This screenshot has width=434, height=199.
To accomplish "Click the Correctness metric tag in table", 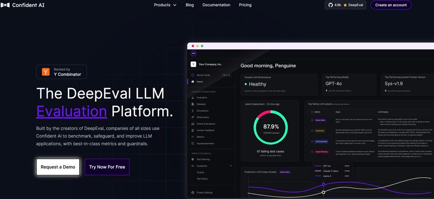I will point(320,131).
